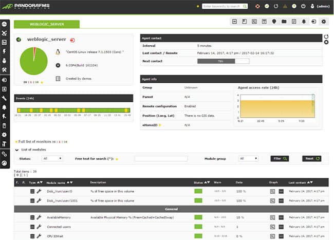Open the folder icon in the agent toolbar
Viewport: 334px width, 240px height.
284,22
